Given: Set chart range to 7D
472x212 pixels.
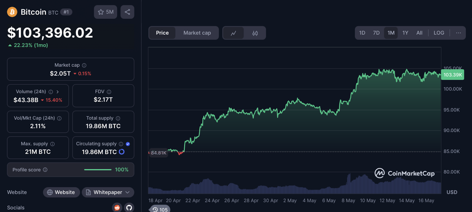Looking at the screenshot, I should [x=376, y=33].
